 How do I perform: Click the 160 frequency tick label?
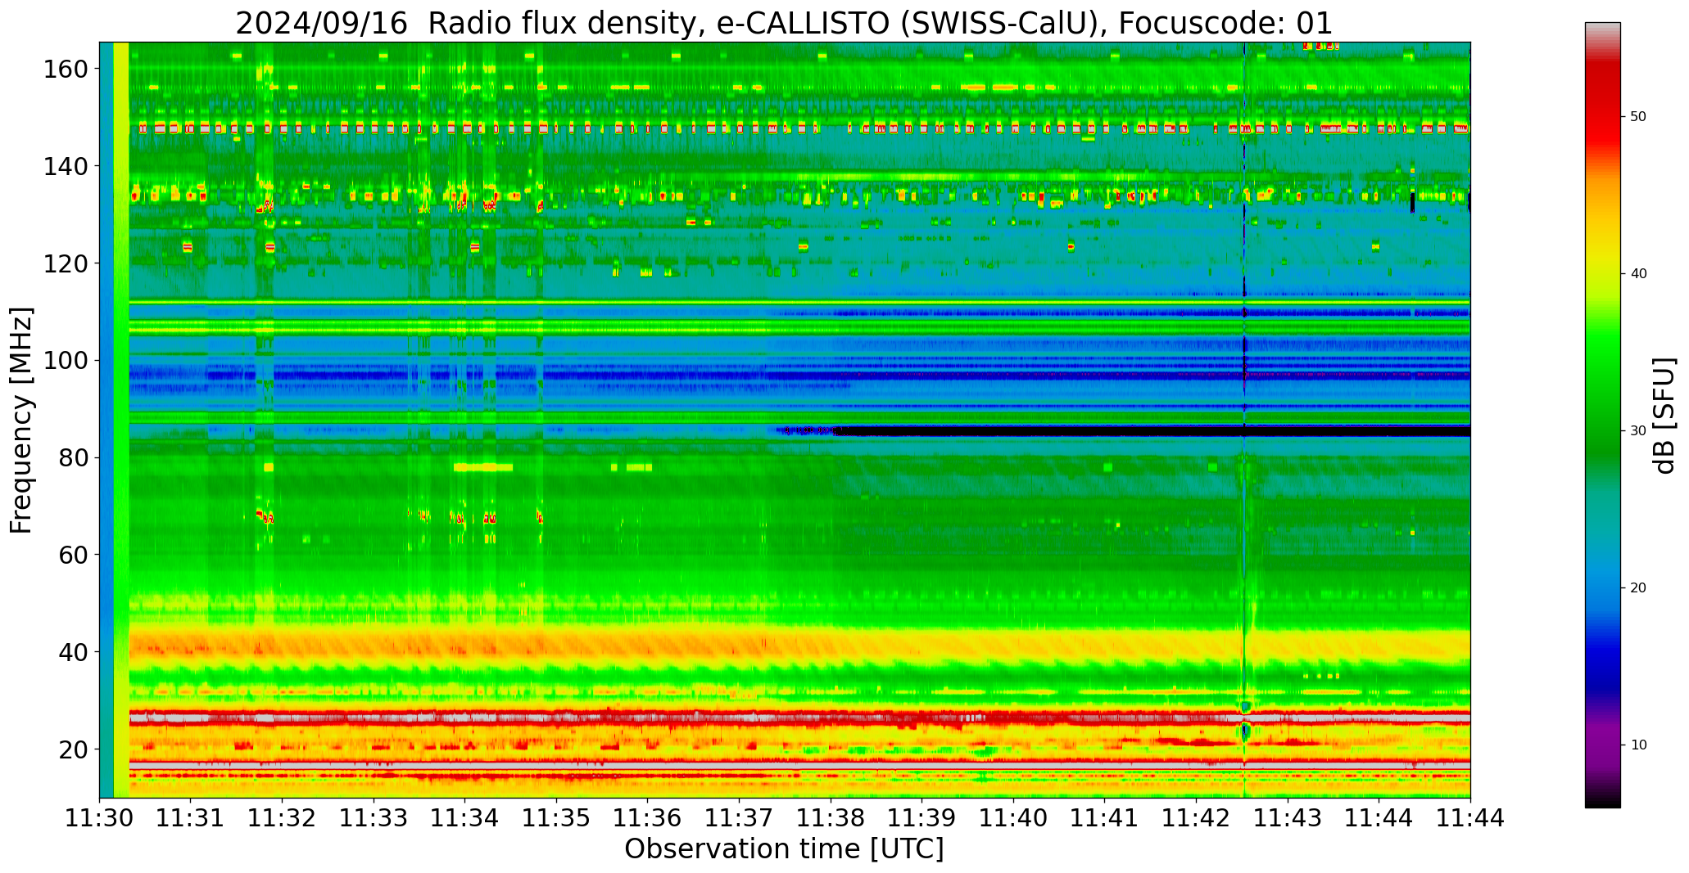pos(65,70)
